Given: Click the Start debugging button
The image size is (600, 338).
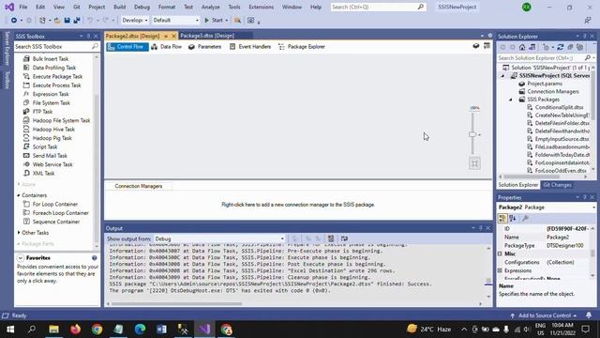Looking at the screenshot, I should 214,21.
